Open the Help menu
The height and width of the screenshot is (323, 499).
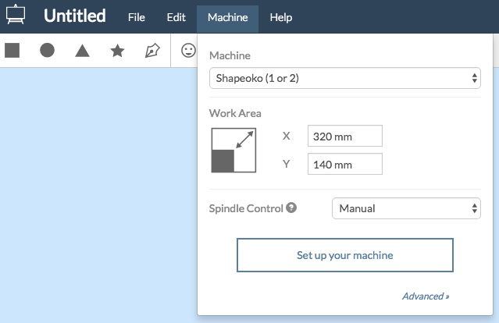(280, 17)
